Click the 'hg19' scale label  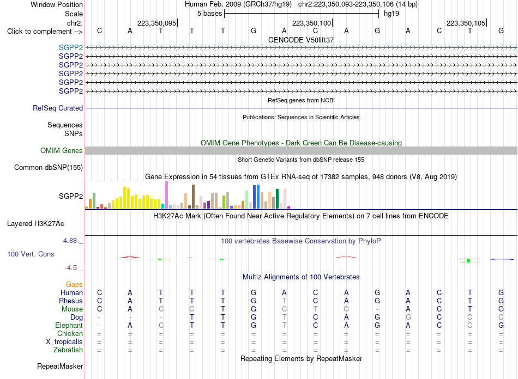391,14
